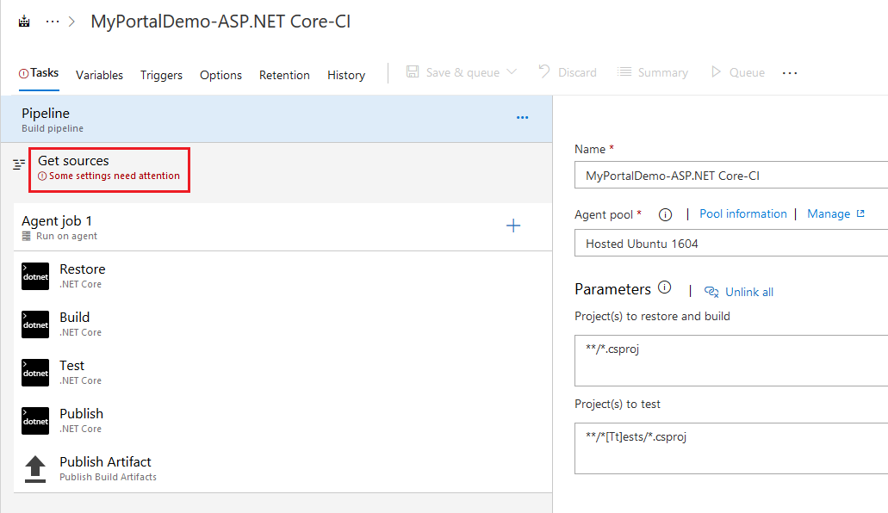This screenshot has height=513, width=888.
Task: Click the Tasks tab warning icon
Action: [x=24, y=74]
